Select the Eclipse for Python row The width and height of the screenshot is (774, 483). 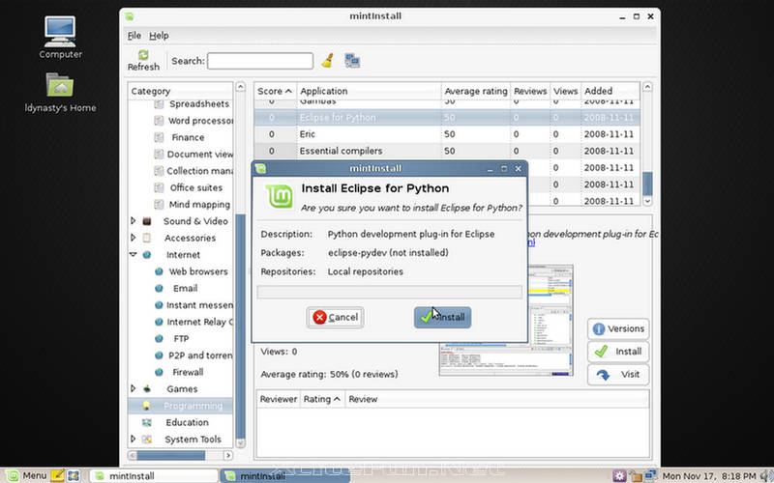tap(447, 117)
